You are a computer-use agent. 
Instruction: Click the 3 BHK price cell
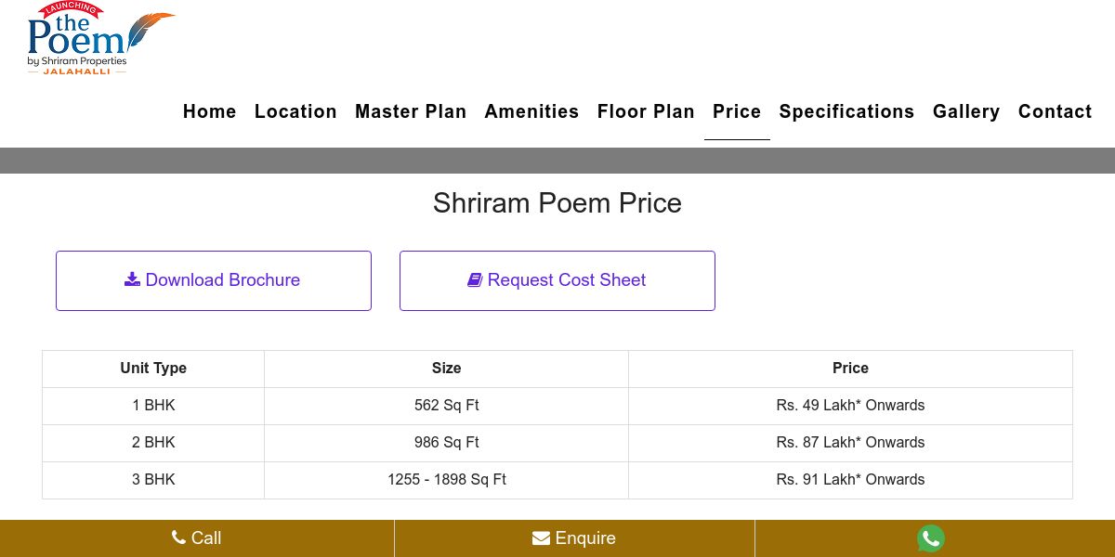pos(850,480)
